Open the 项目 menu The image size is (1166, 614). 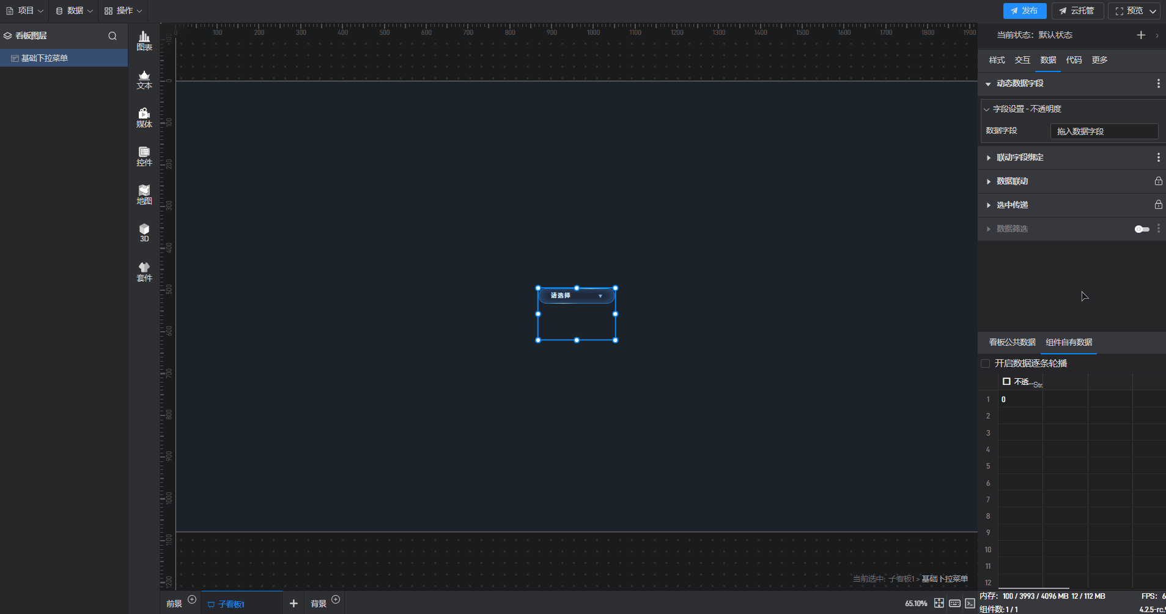click(25, 11)
